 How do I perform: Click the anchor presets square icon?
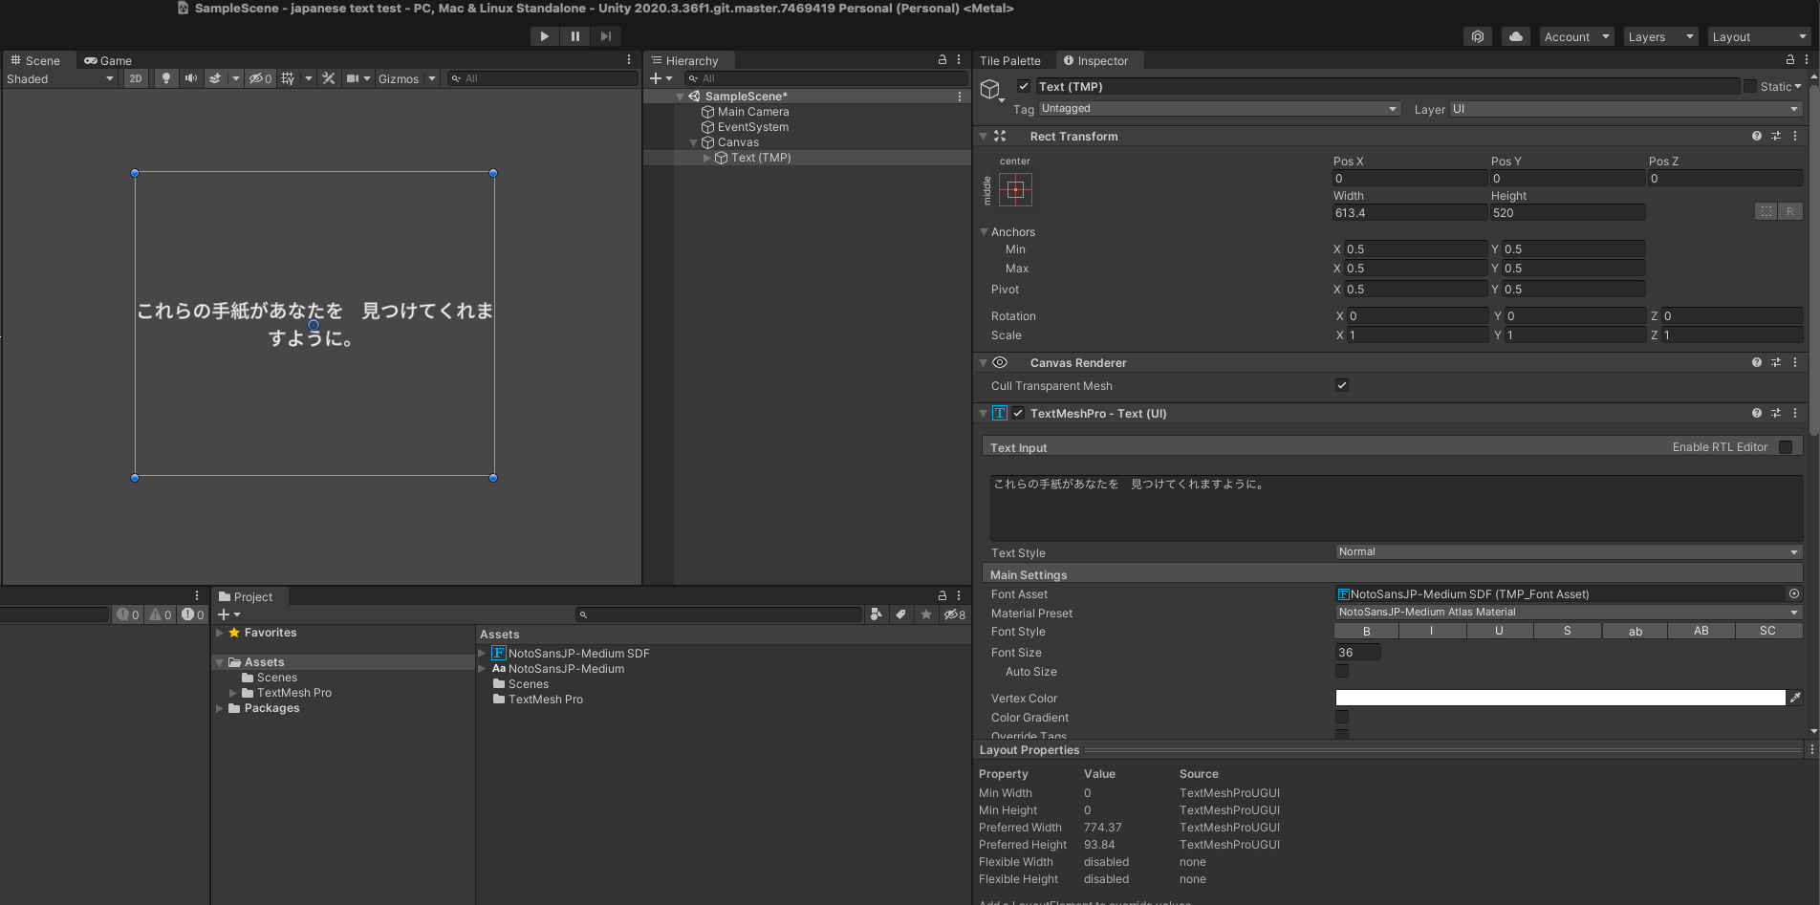coord(1015,190)
